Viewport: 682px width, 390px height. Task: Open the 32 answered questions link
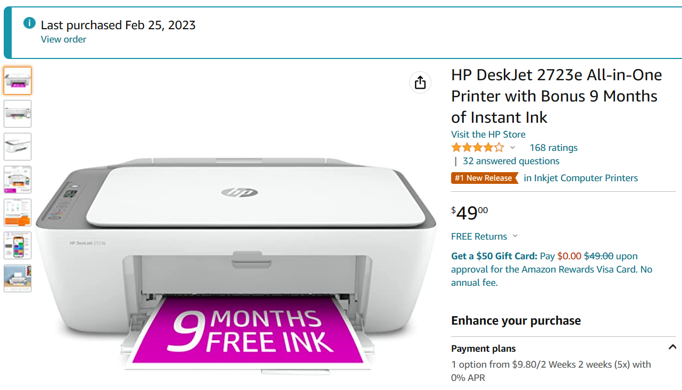511,161
